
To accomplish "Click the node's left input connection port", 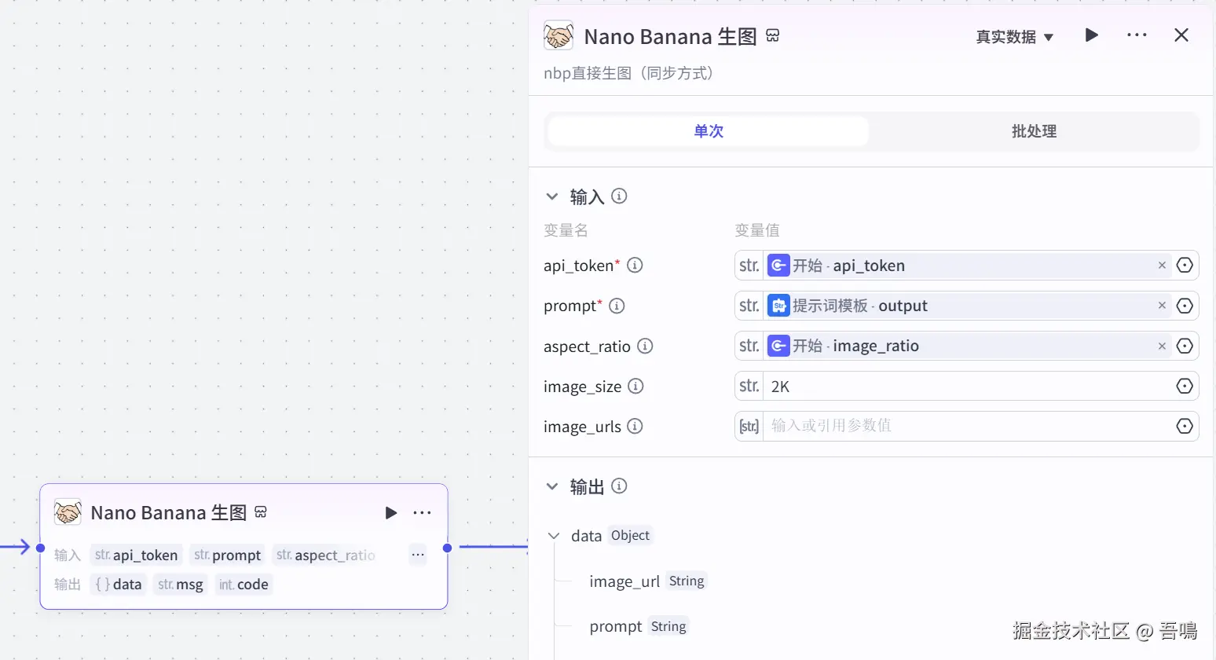I will [x=40, y=548].
